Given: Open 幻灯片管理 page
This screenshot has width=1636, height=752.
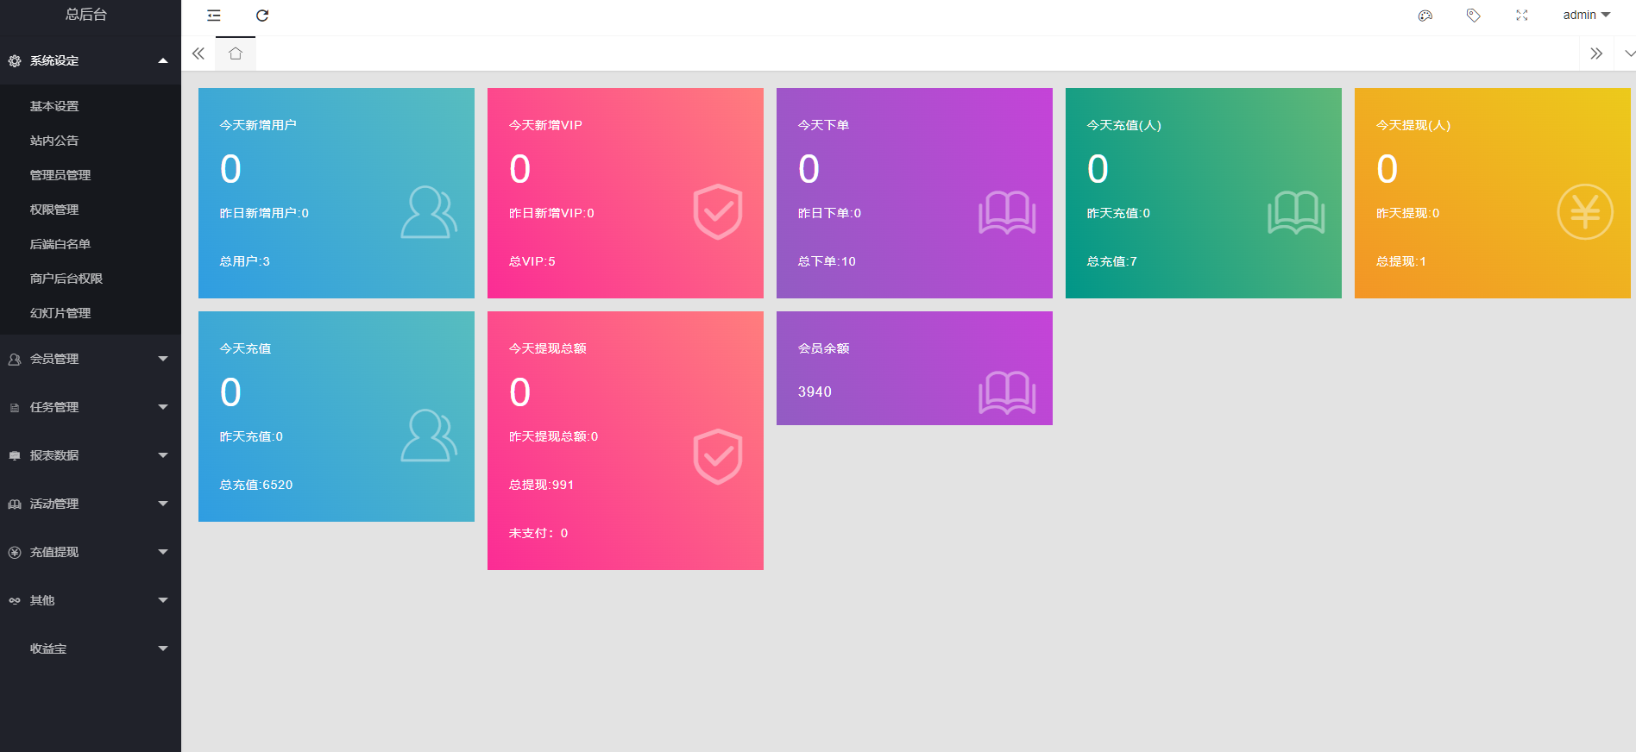Looking at the screenshot, I should coord(60,313).
